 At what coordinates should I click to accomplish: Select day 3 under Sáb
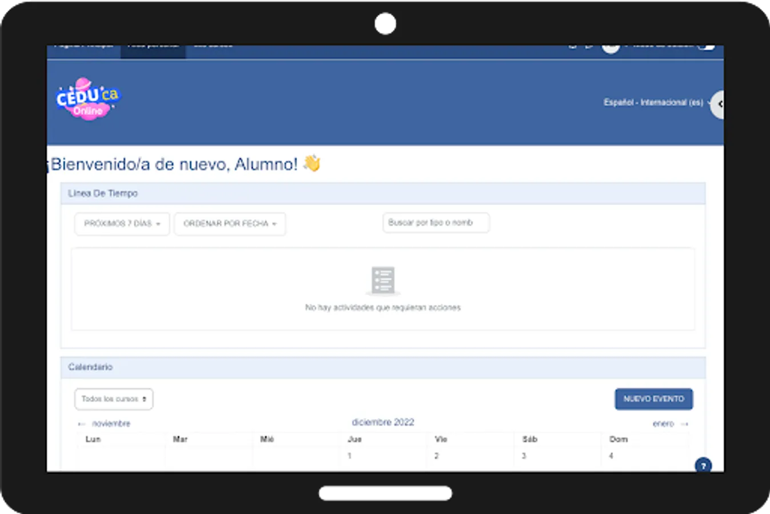click(x=524, y=456)
